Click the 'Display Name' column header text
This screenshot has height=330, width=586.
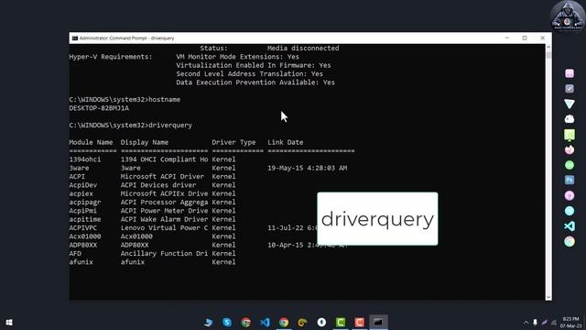coord(145,142)
